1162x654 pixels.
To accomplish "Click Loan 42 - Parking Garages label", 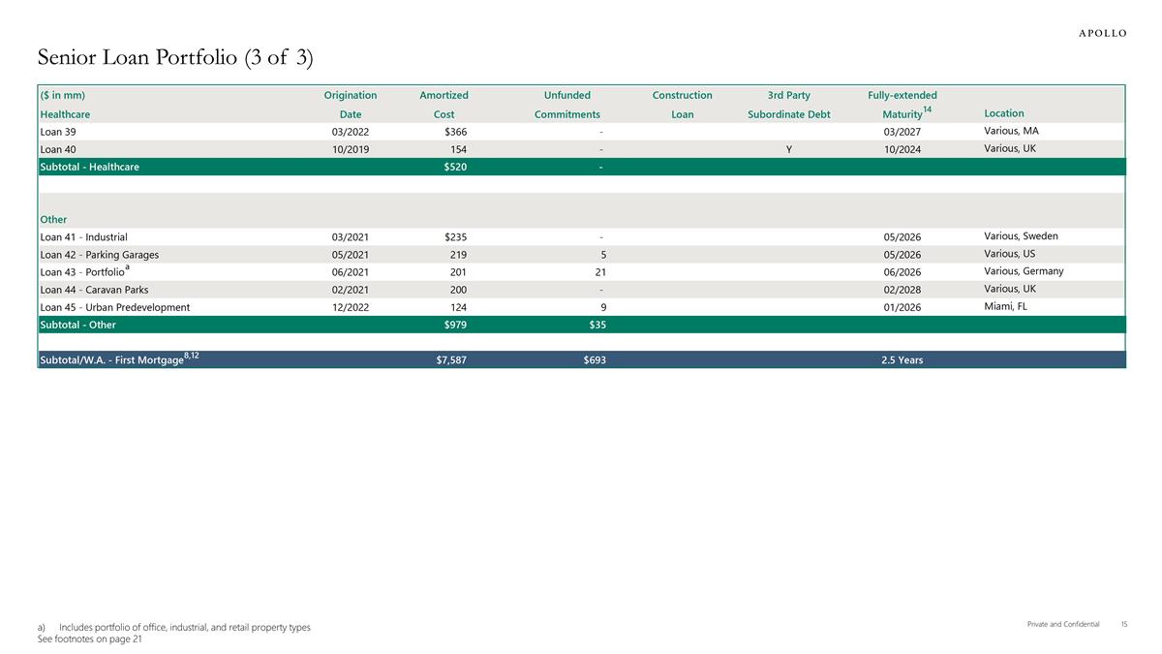I will pos(99,255).
